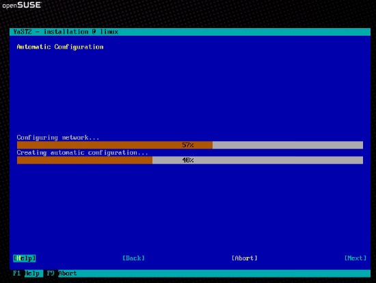Click the 57% text on network progress bar

coord(188,145)
